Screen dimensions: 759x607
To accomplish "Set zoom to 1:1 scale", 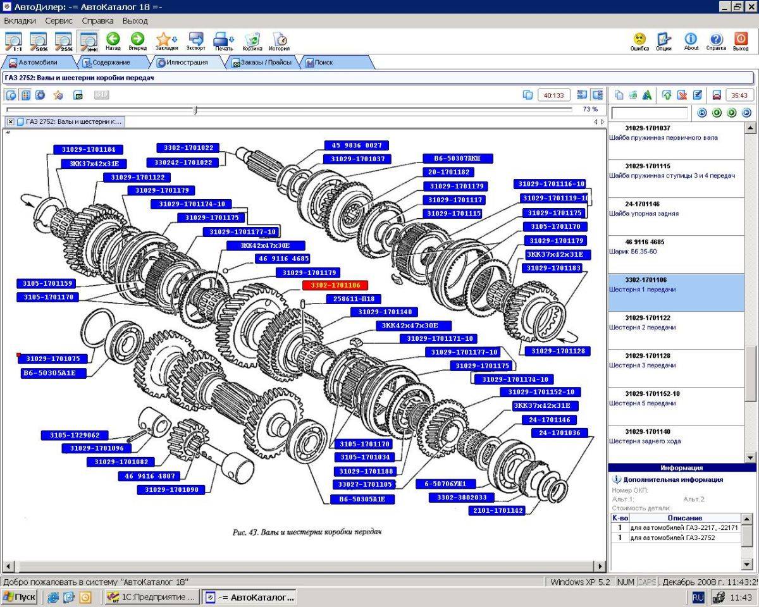I will [x=13, y=41].
